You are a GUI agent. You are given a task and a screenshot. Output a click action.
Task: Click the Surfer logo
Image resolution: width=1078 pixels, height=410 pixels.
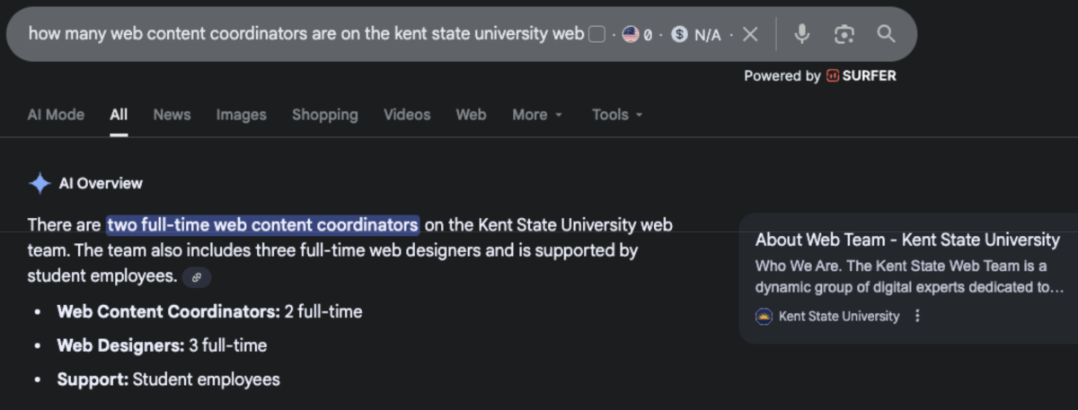pyautogui.click(x=861, y=76)
